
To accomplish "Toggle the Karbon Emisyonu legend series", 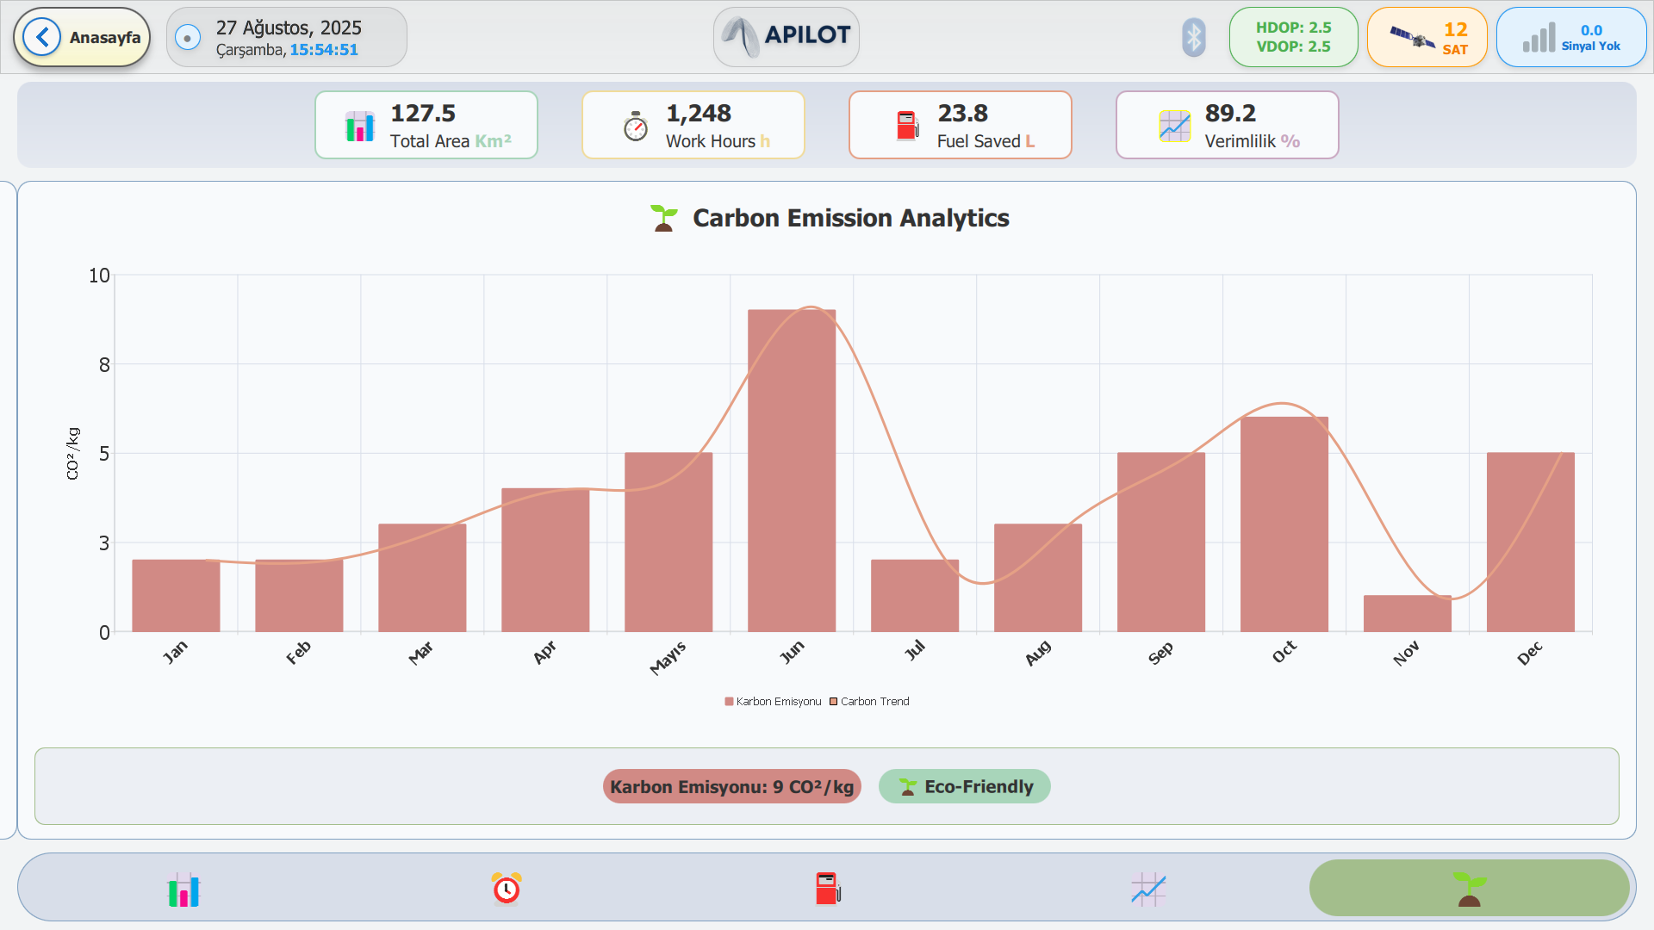I will pyautogui.click(x=773, y=702).
